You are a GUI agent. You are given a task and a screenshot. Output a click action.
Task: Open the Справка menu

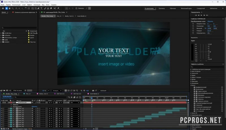54,5
